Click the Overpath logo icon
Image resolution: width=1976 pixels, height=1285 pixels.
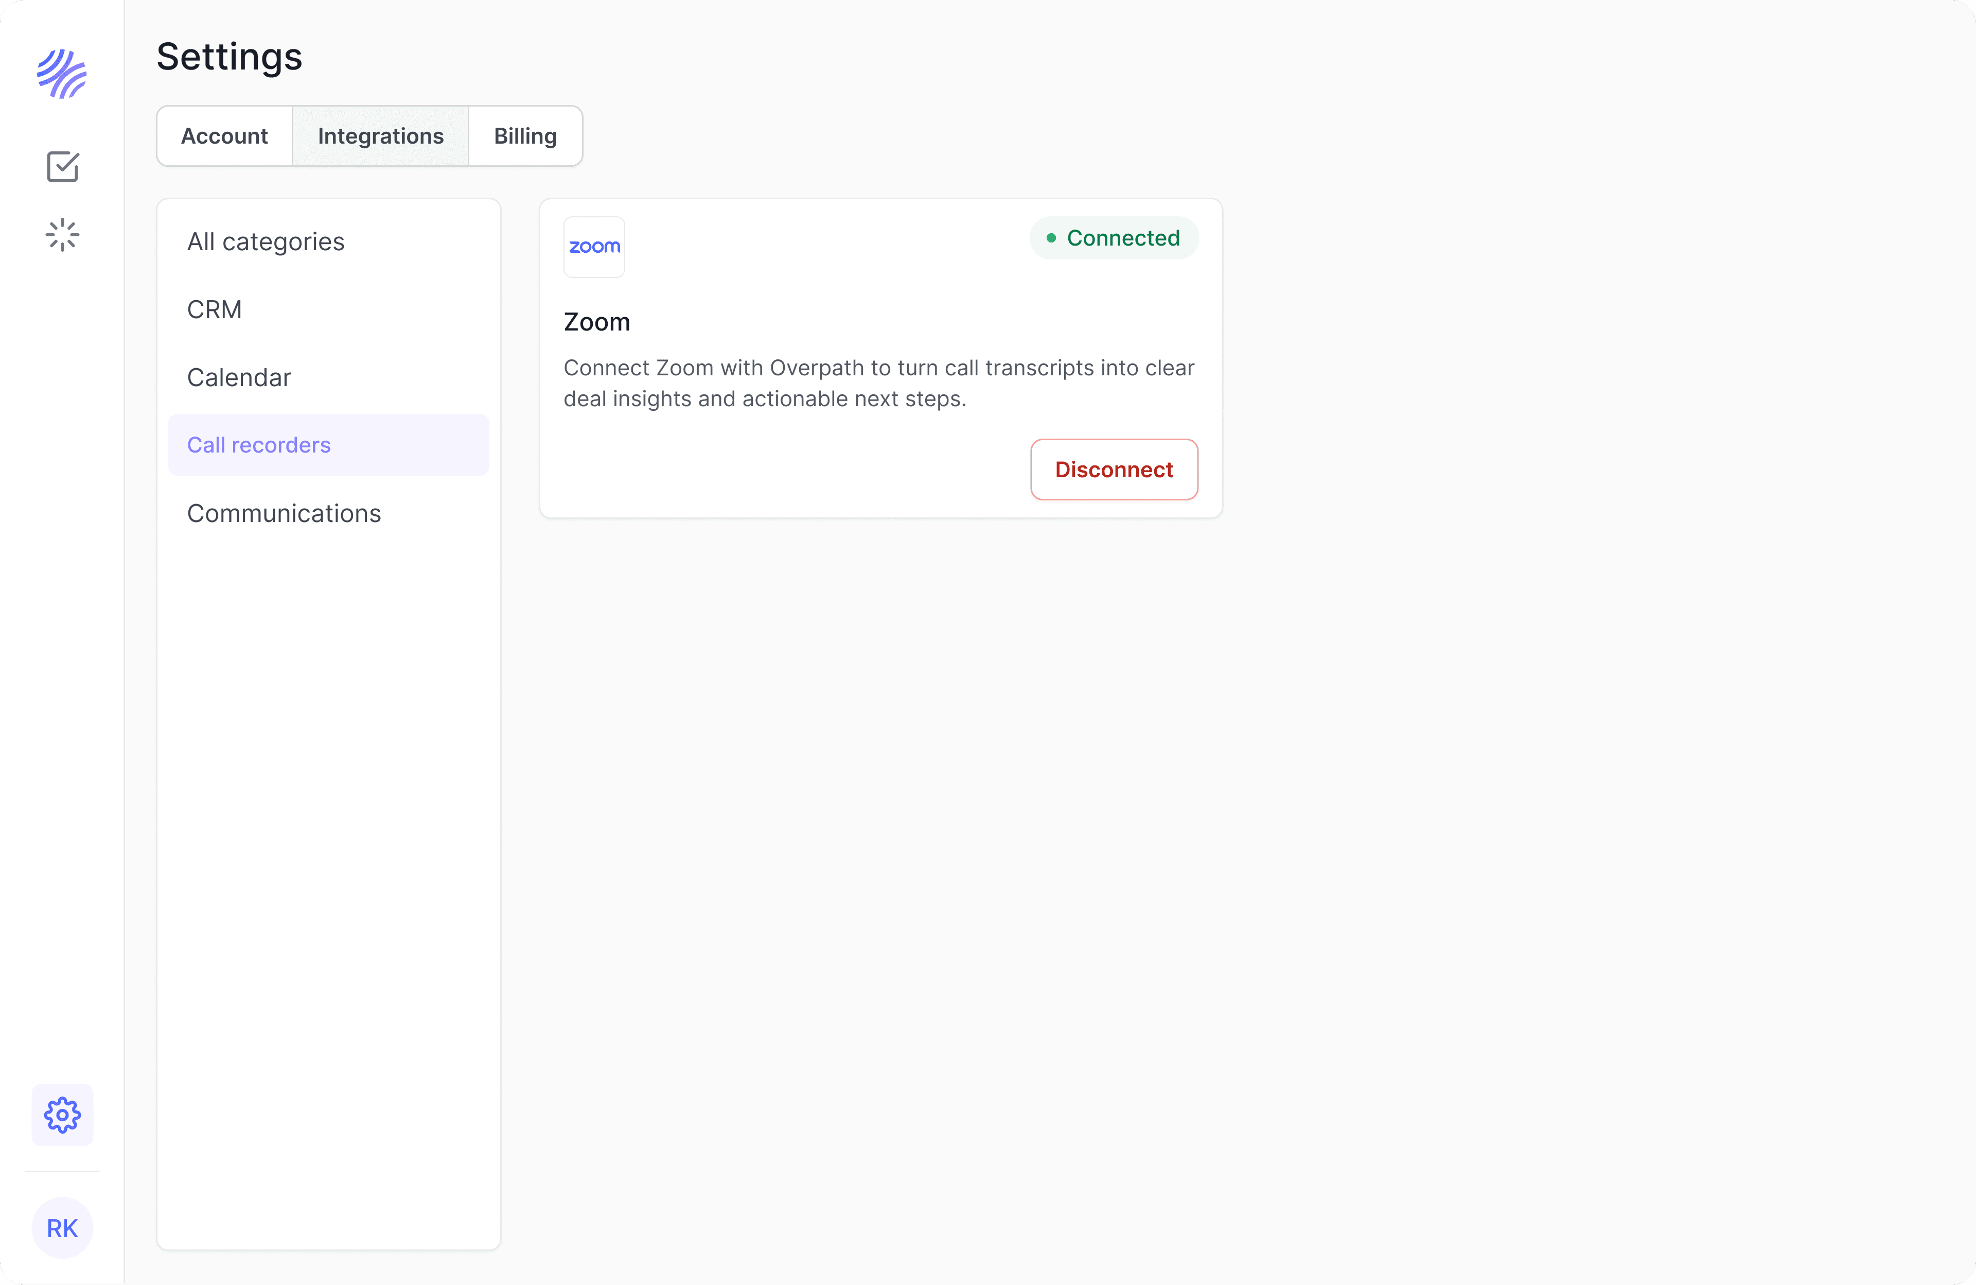click(62, 74)
